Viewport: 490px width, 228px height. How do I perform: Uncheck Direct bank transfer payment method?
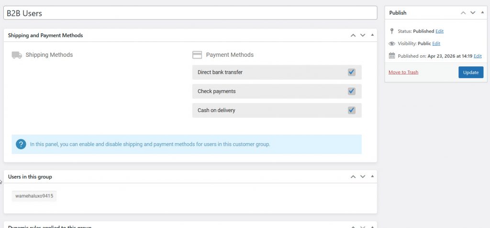[351, 72]
